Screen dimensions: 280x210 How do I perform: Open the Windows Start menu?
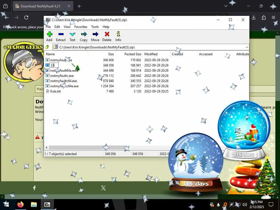[7, 205]
